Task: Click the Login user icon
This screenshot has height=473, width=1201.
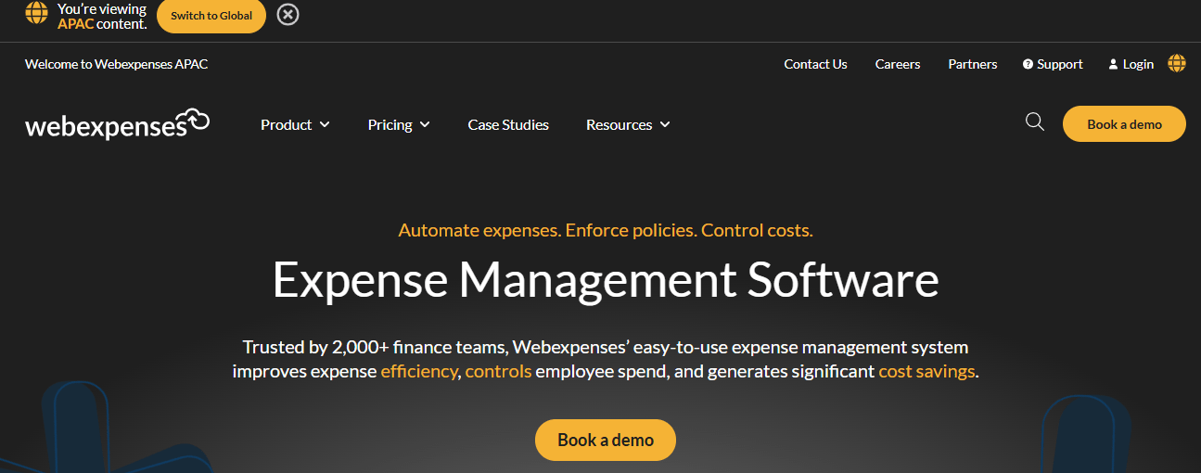Action: (x=1113, y=64)
